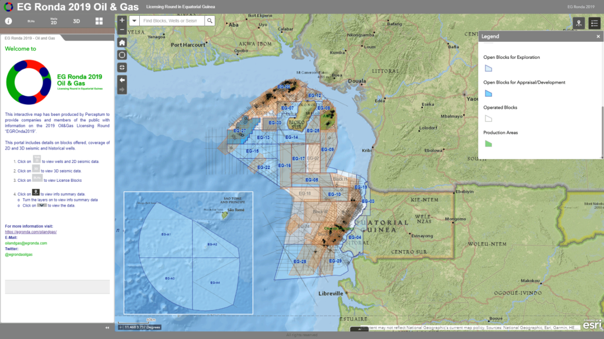Click block EG-22 on the map
The height and width of the screenshot is (339, 604).
[x=264, y=167]
